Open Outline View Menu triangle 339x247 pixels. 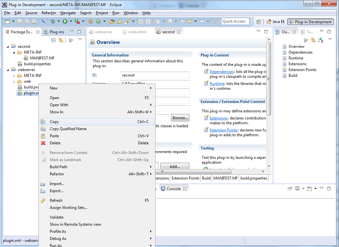coord(330,39)
